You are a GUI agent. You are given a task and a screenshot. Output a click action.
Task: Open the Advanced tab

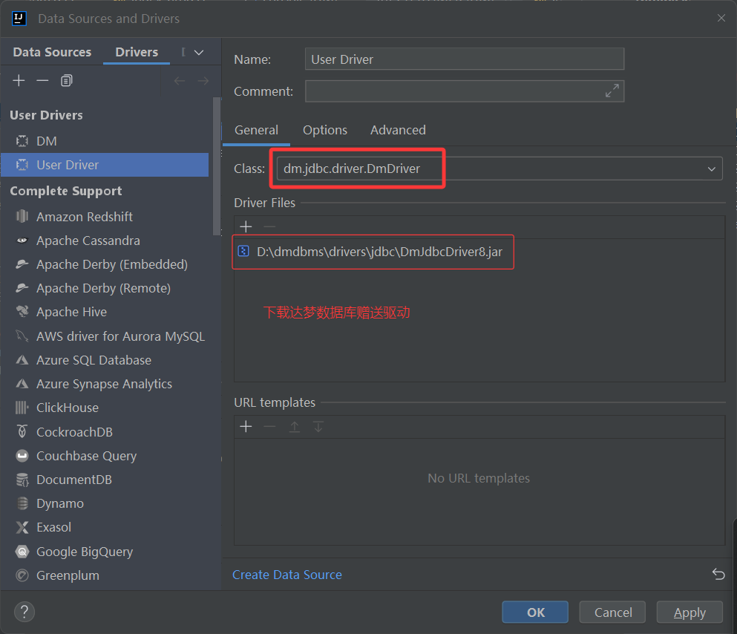pos(398,130)
